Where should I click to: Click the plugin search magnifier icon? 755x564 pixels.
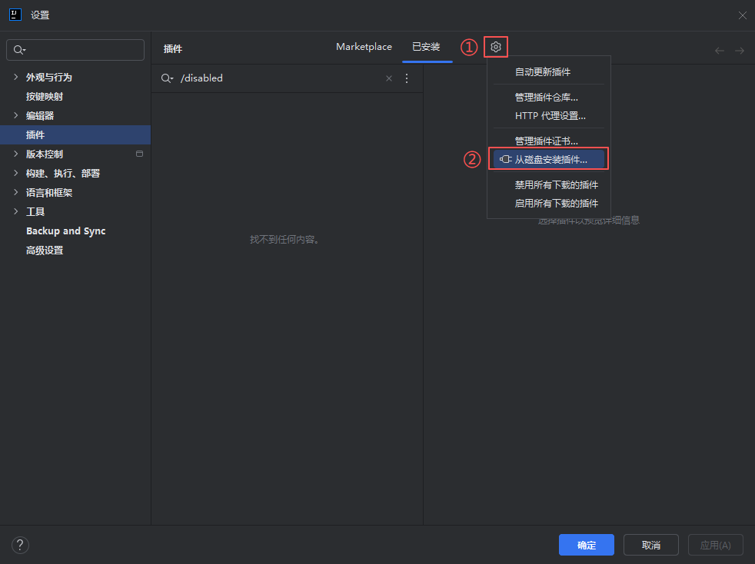coord(167,78)
